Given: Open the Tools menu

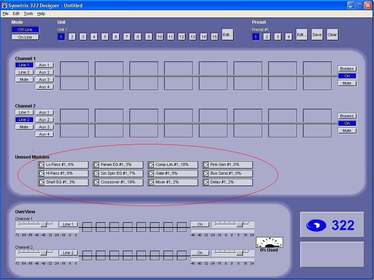Looking at the screenshot, I should [28, 13].
